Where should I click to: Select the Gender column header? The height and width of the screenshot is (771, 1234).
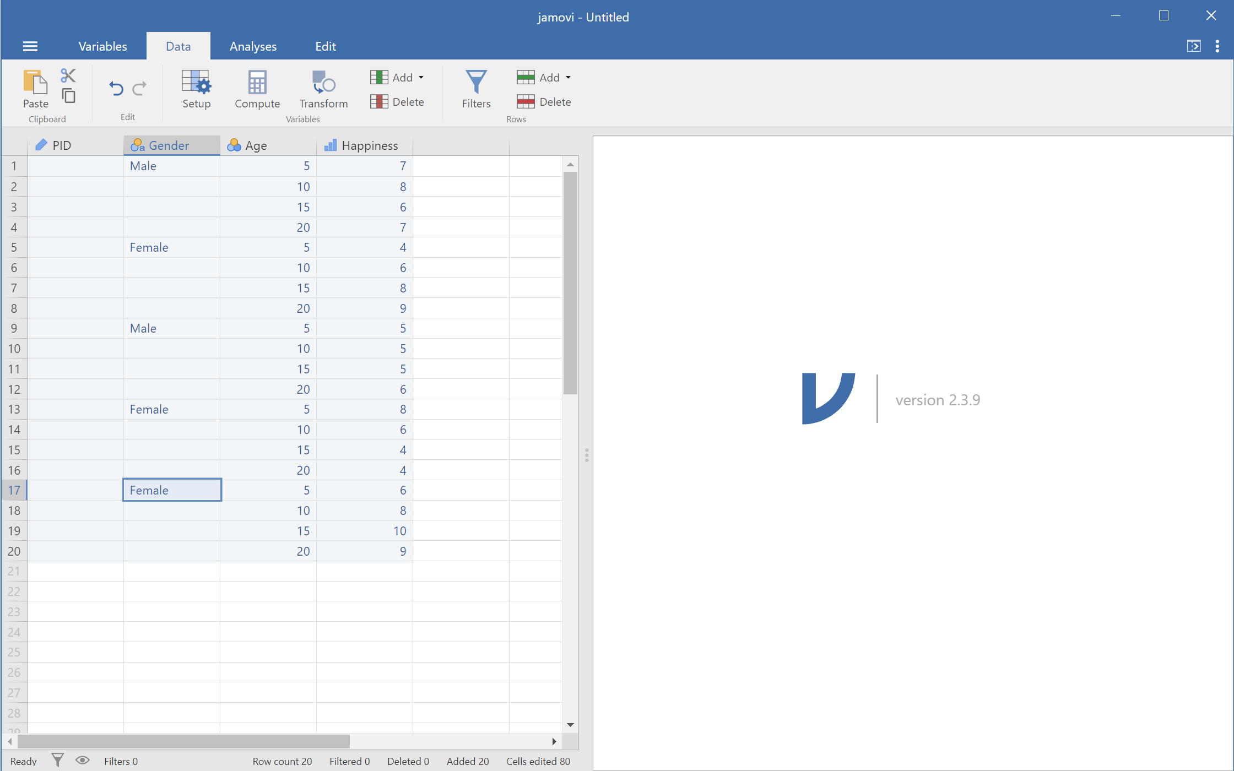[171, 145]
